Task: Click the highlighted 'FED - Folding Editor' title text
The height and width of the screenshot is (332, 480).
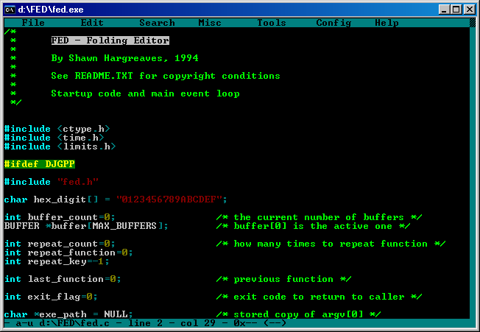Action: click(110, 40)
